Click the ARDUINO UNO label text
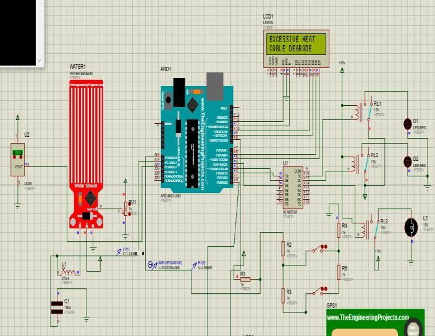435x336 pixels. point(171,196)
